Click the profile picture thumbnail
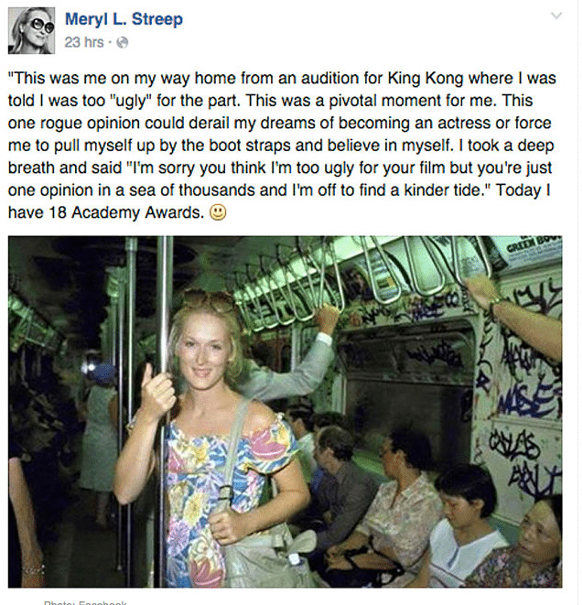 (32, 31)
